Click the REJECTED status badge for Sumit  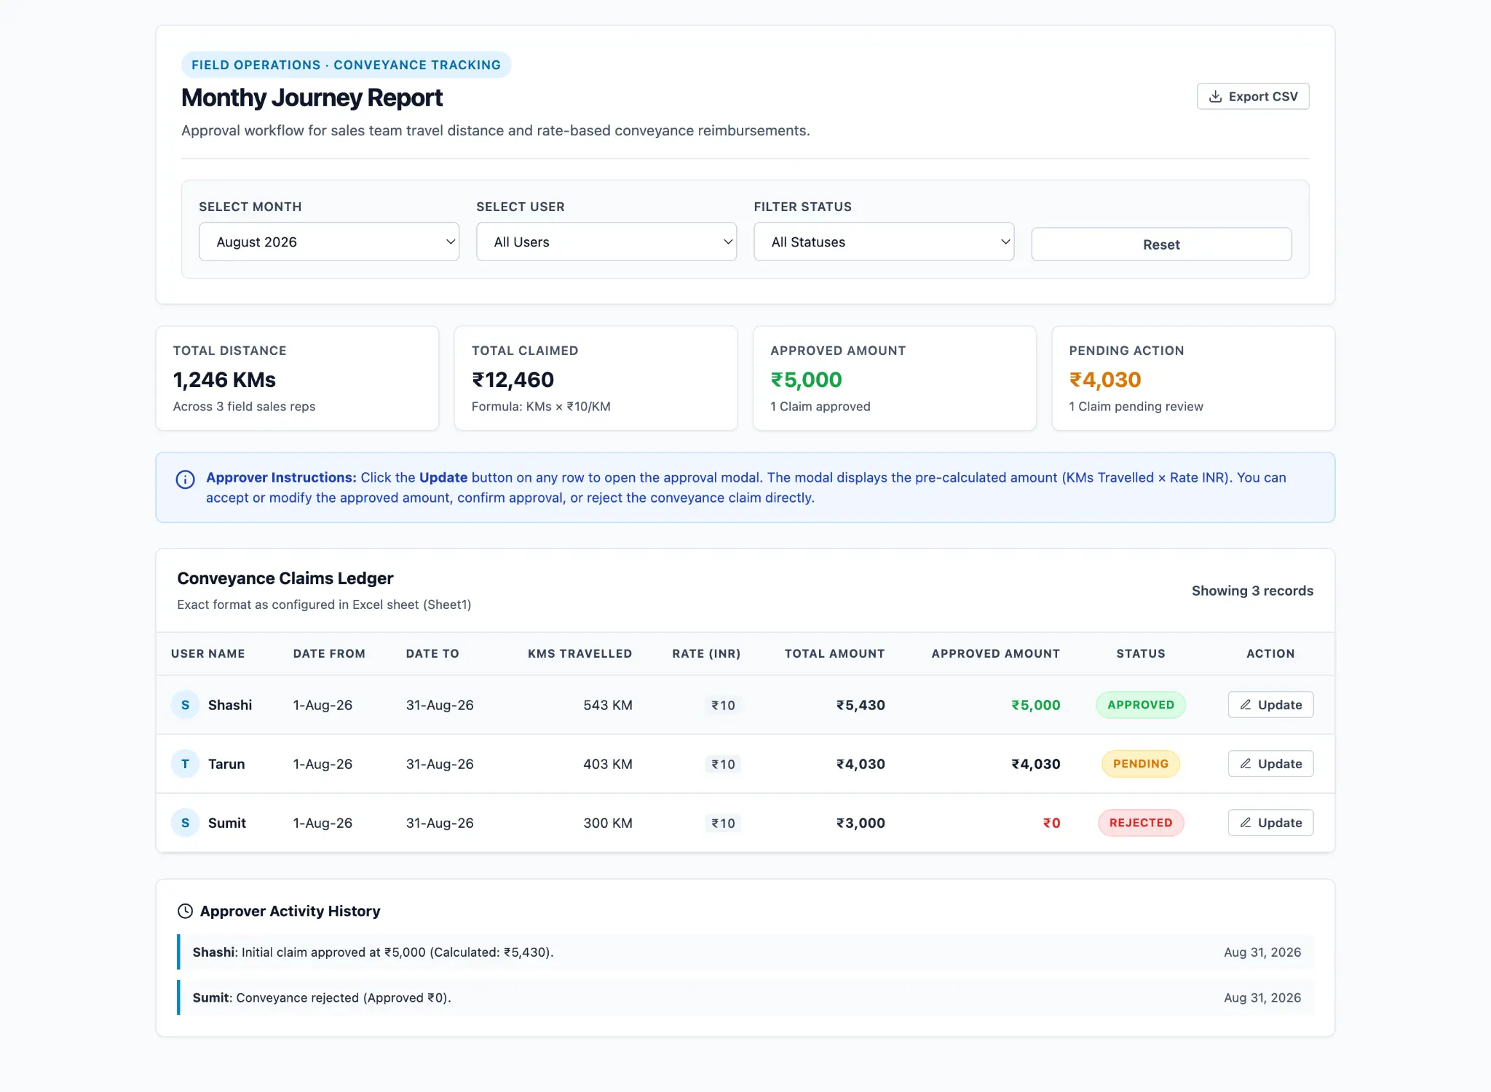(x=1141, y=823)
